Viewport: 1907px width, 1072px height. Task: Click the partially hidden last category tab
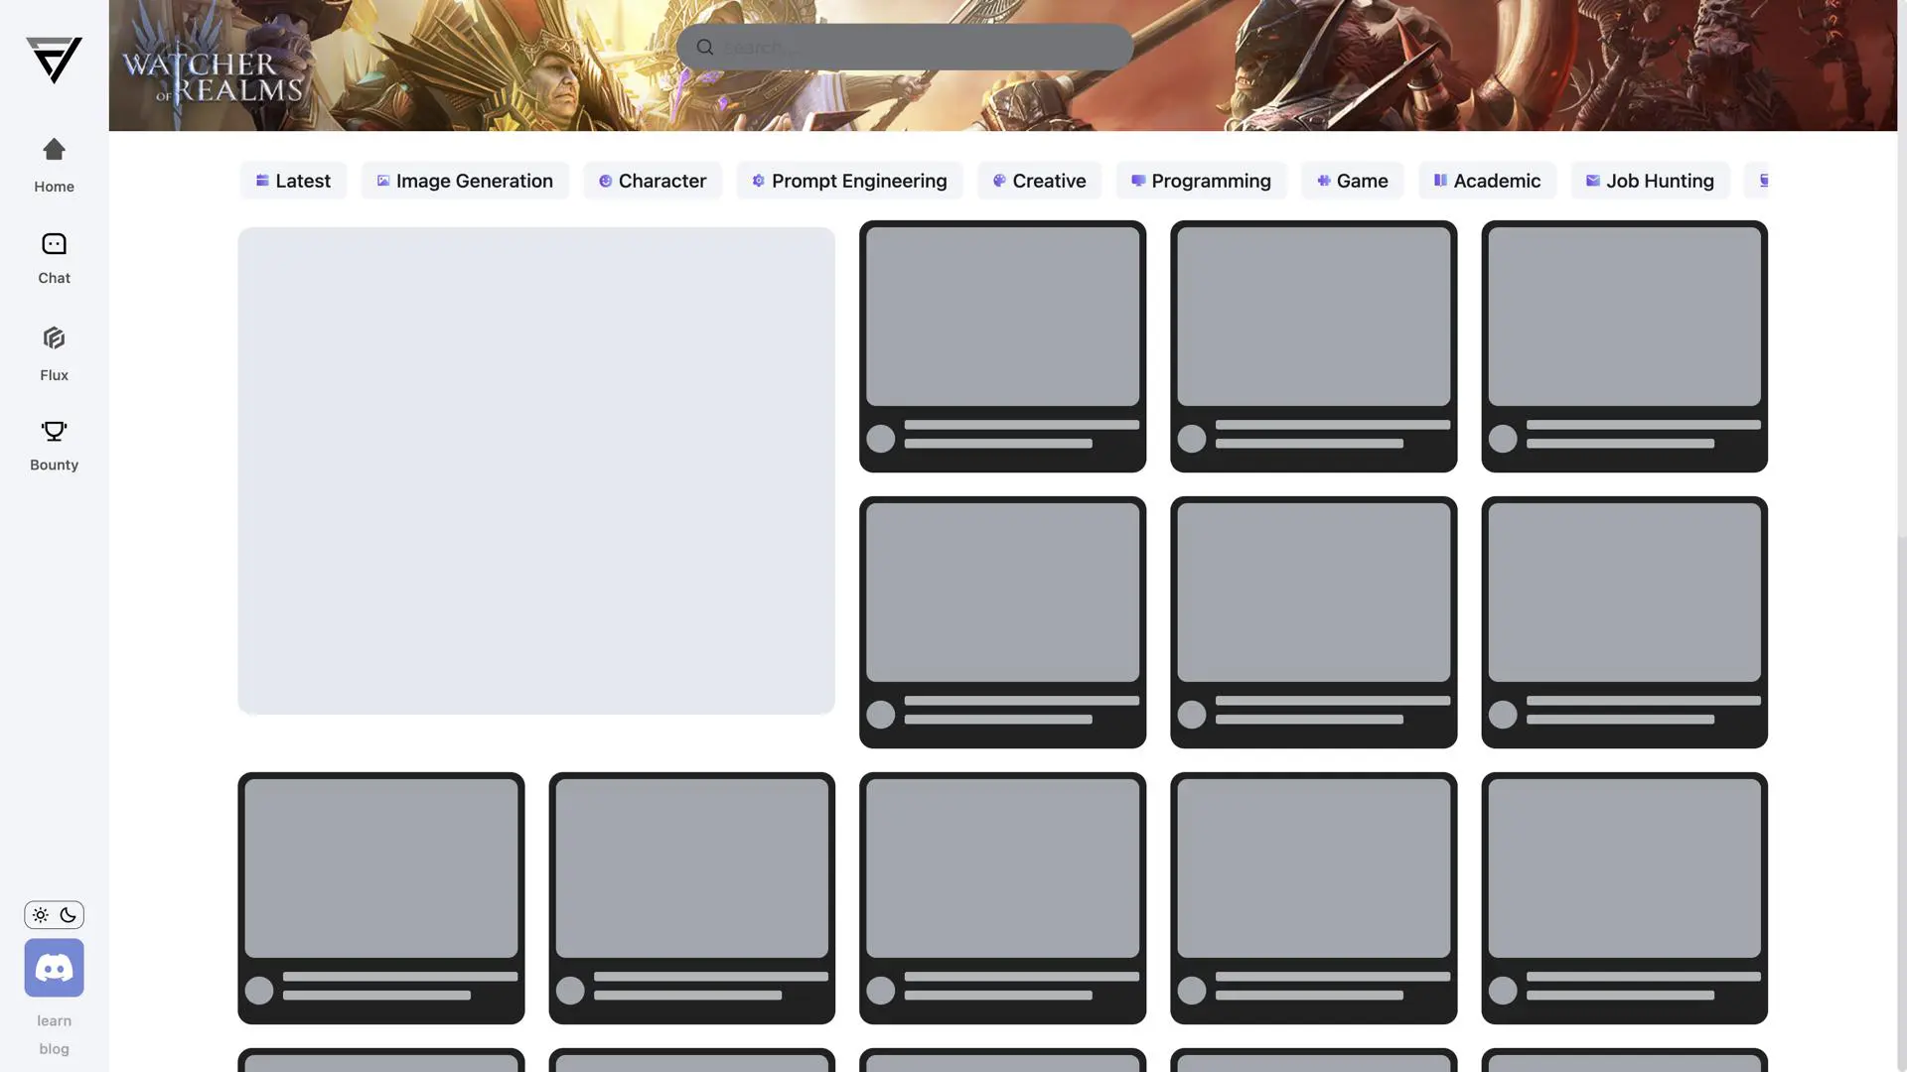coord(1760,181)
